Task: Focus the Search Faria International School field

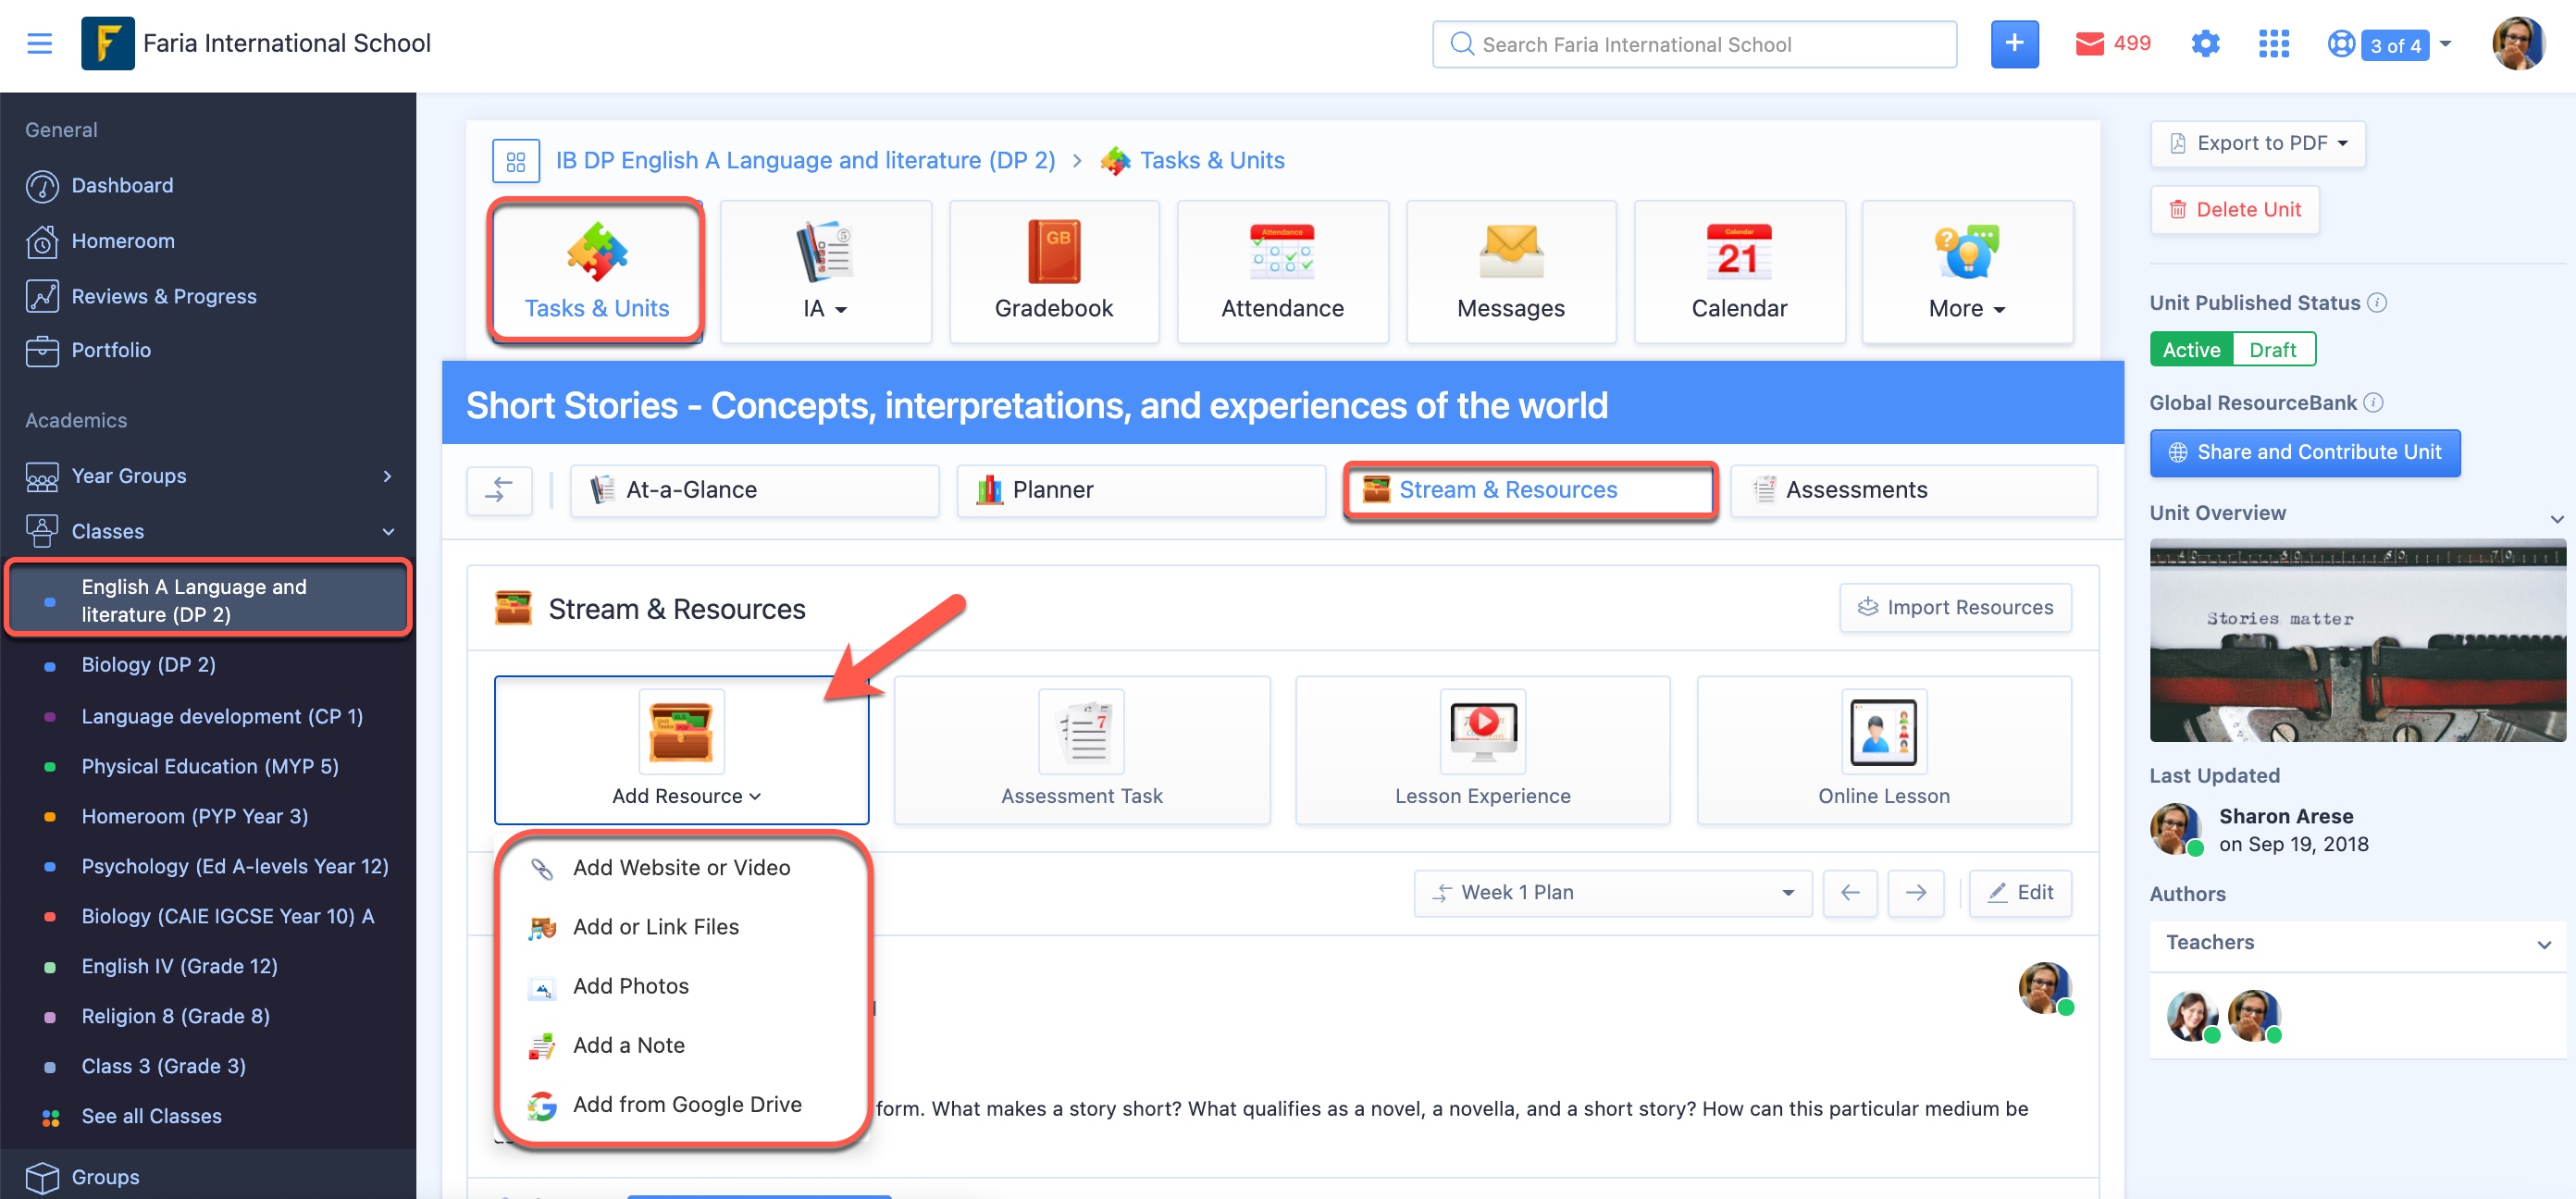Action: pyautogui.click(x=1694, y=44)
